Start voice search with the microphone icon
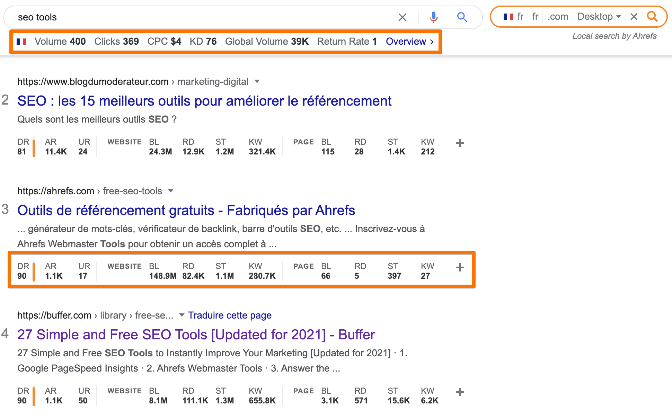This screenshot has width=672, height=419. click(433, 17)
